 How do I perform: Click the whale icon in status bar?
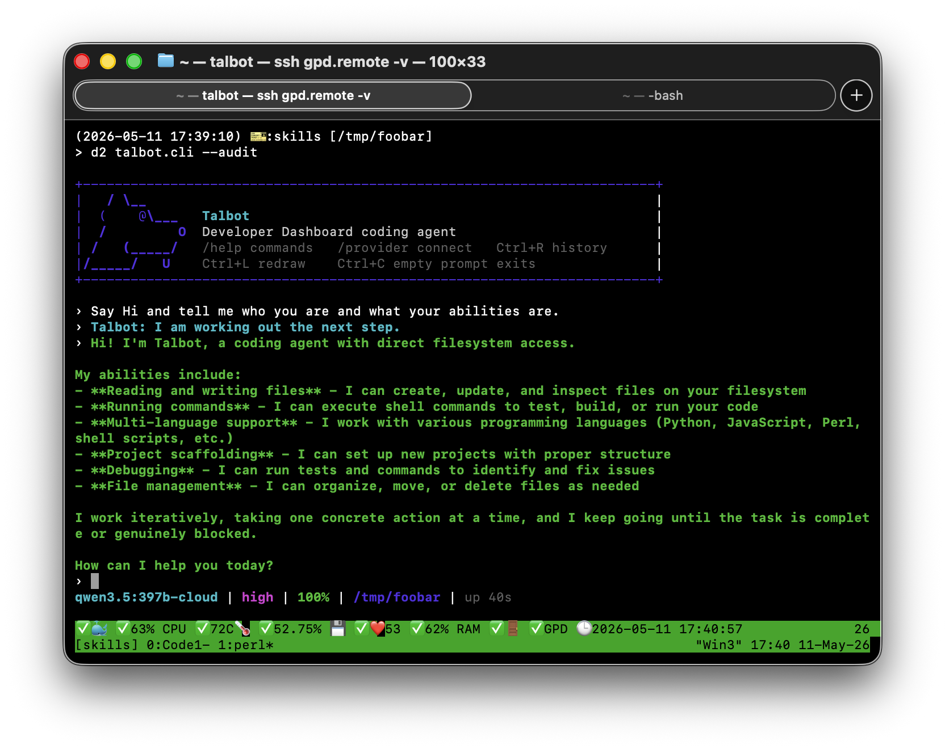point(99,629)
